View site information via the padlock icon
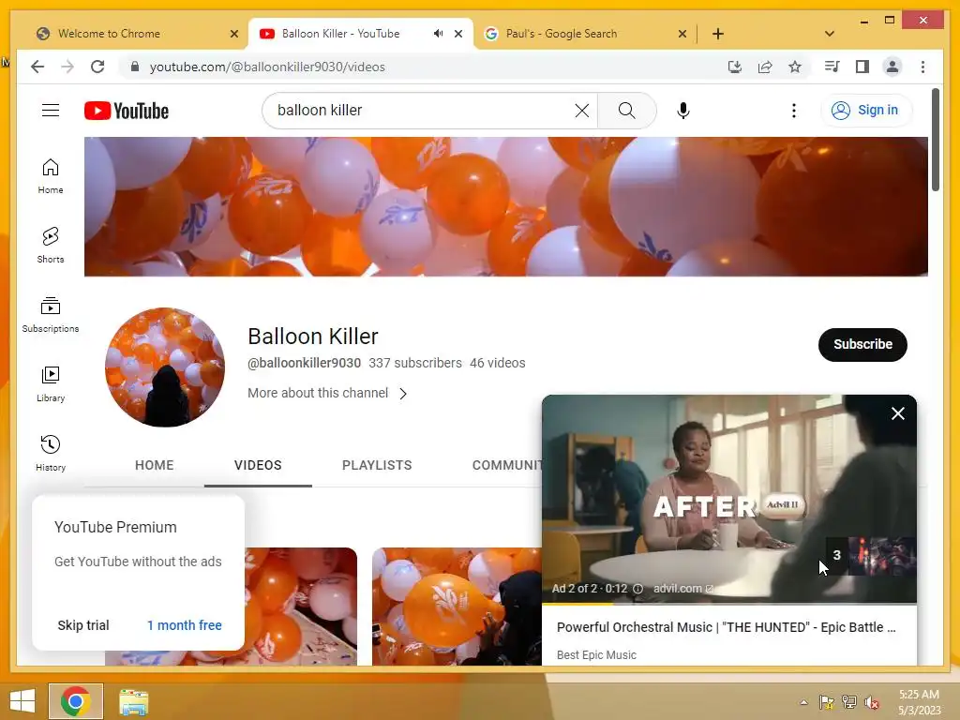The height and width of the screenshot is (720, 960). click(x=135, y=67)
